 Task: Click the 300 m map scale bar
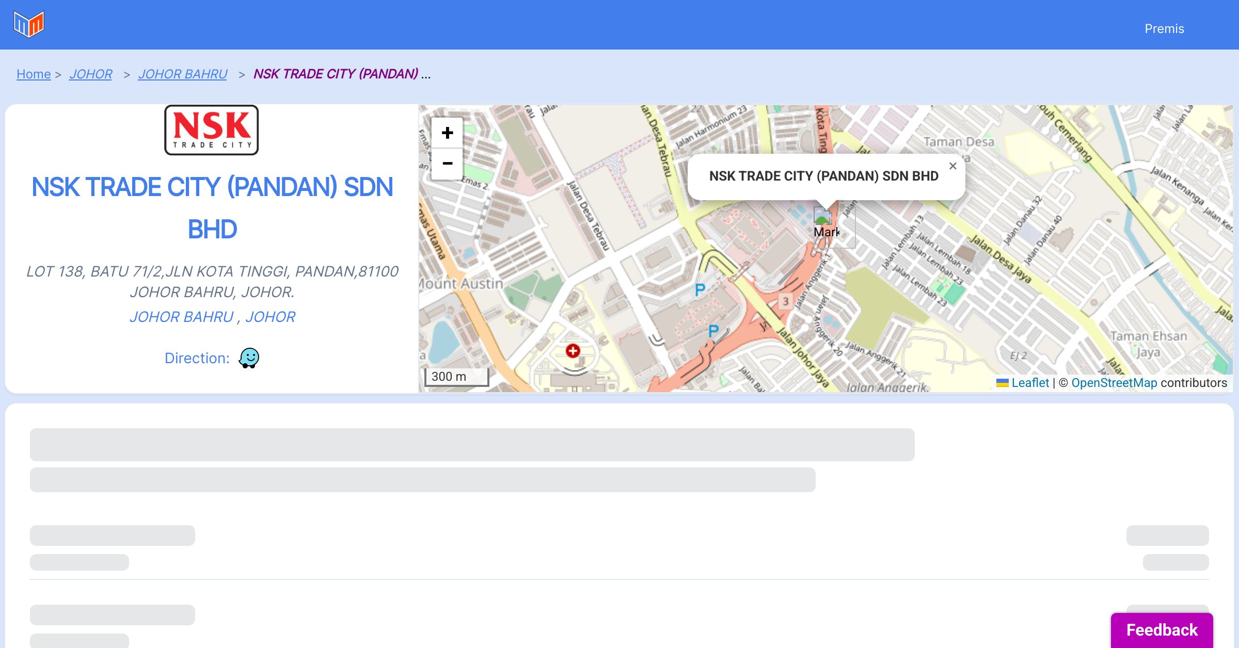(x=456, y=377)
